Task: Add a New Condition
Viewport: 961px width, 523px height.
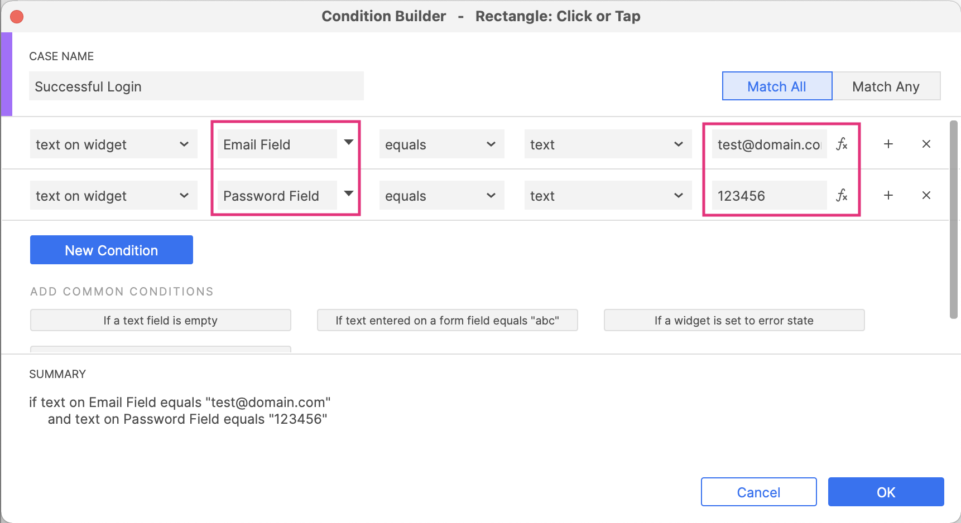Action: (111, 250)
